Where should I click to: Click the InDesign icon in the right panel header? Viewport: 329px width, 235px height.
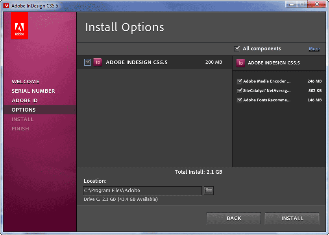click(240, 63)
